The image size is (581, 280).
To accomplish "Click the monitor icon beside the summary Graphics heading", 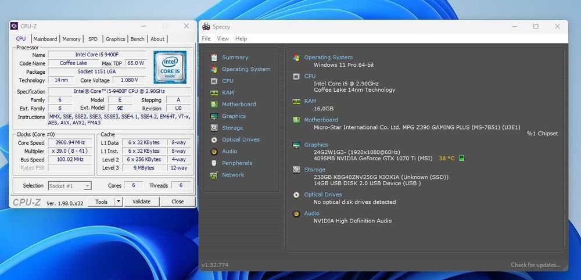I will tap(296, 145).
